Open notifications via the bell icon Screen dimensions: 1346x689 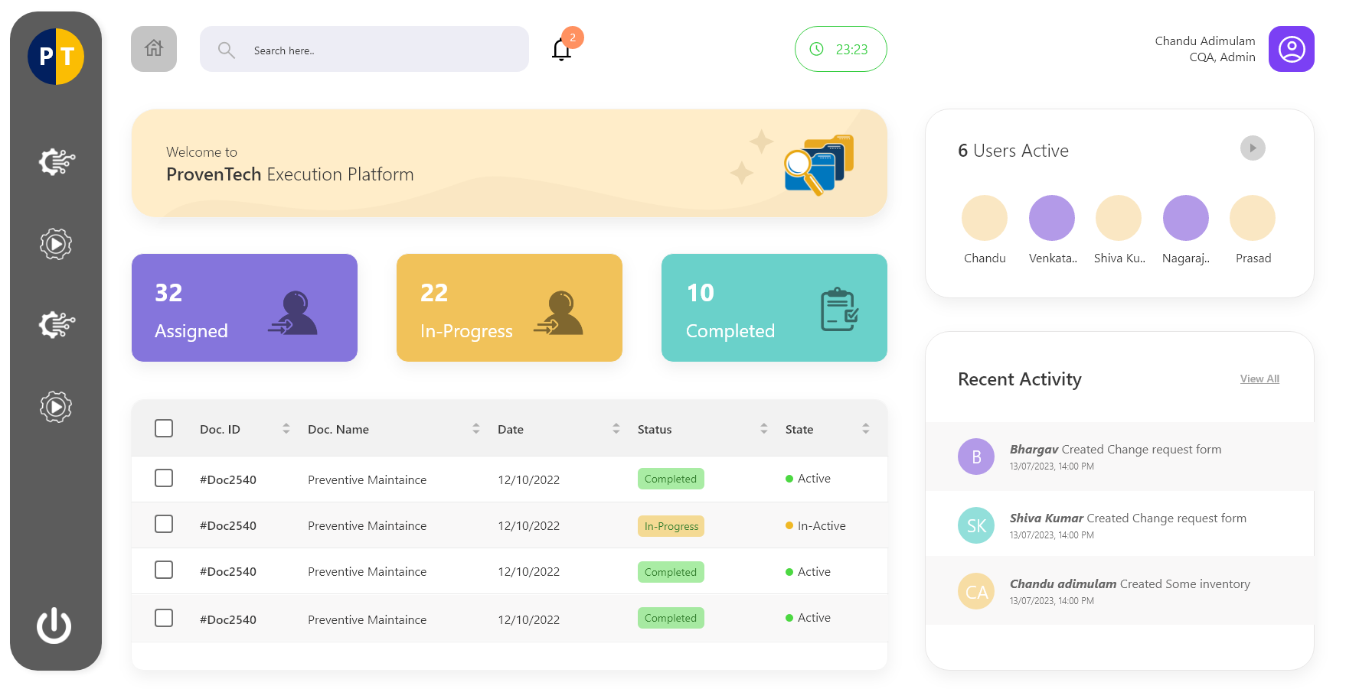[561, 47]
